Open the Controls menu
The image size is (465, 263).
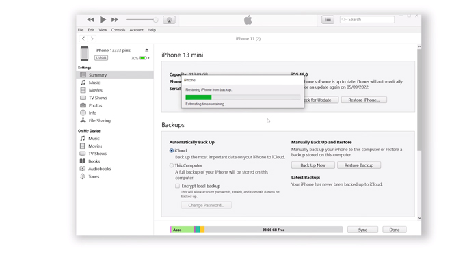tap(118, 30)
